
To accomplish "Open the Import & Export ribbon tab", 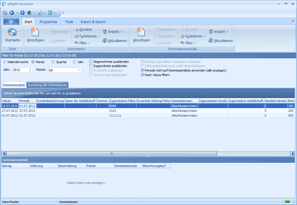I will click(93, 22).
